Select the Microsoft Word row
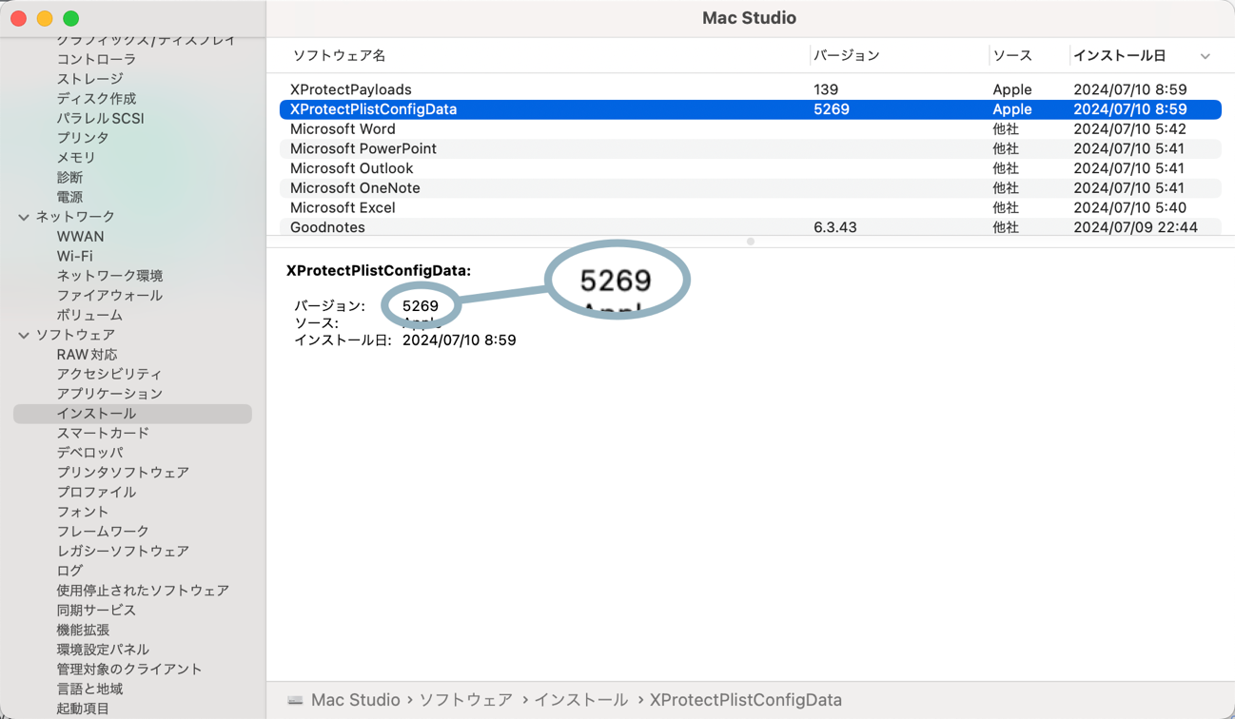This screenshot has height=719, width=1235. [750, 129]
